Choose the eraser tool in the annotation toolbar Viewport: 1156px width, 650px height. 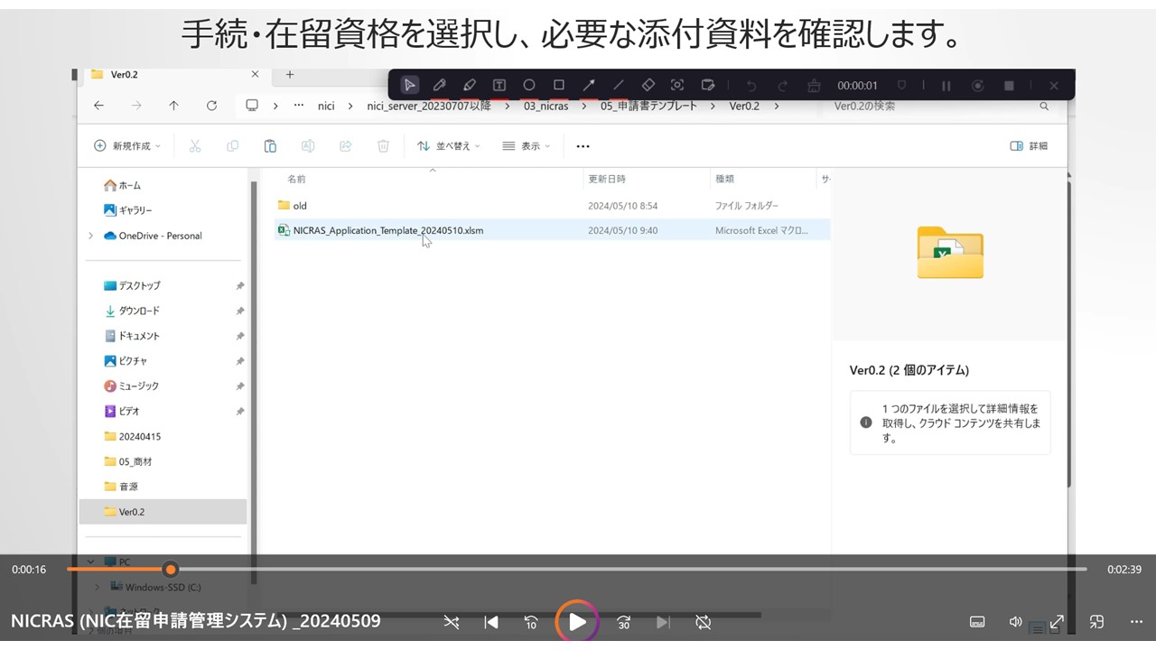(648, 85)
